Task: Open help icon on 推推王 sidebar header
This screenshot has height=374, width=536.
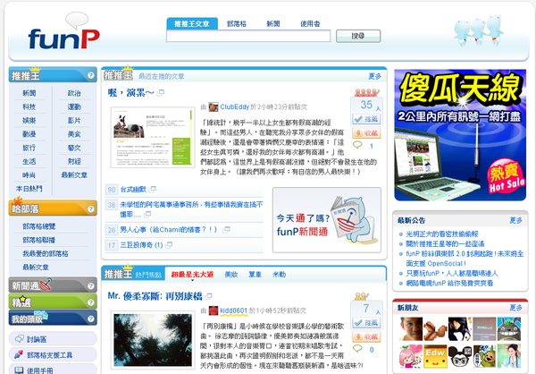Action: [90, 75]
